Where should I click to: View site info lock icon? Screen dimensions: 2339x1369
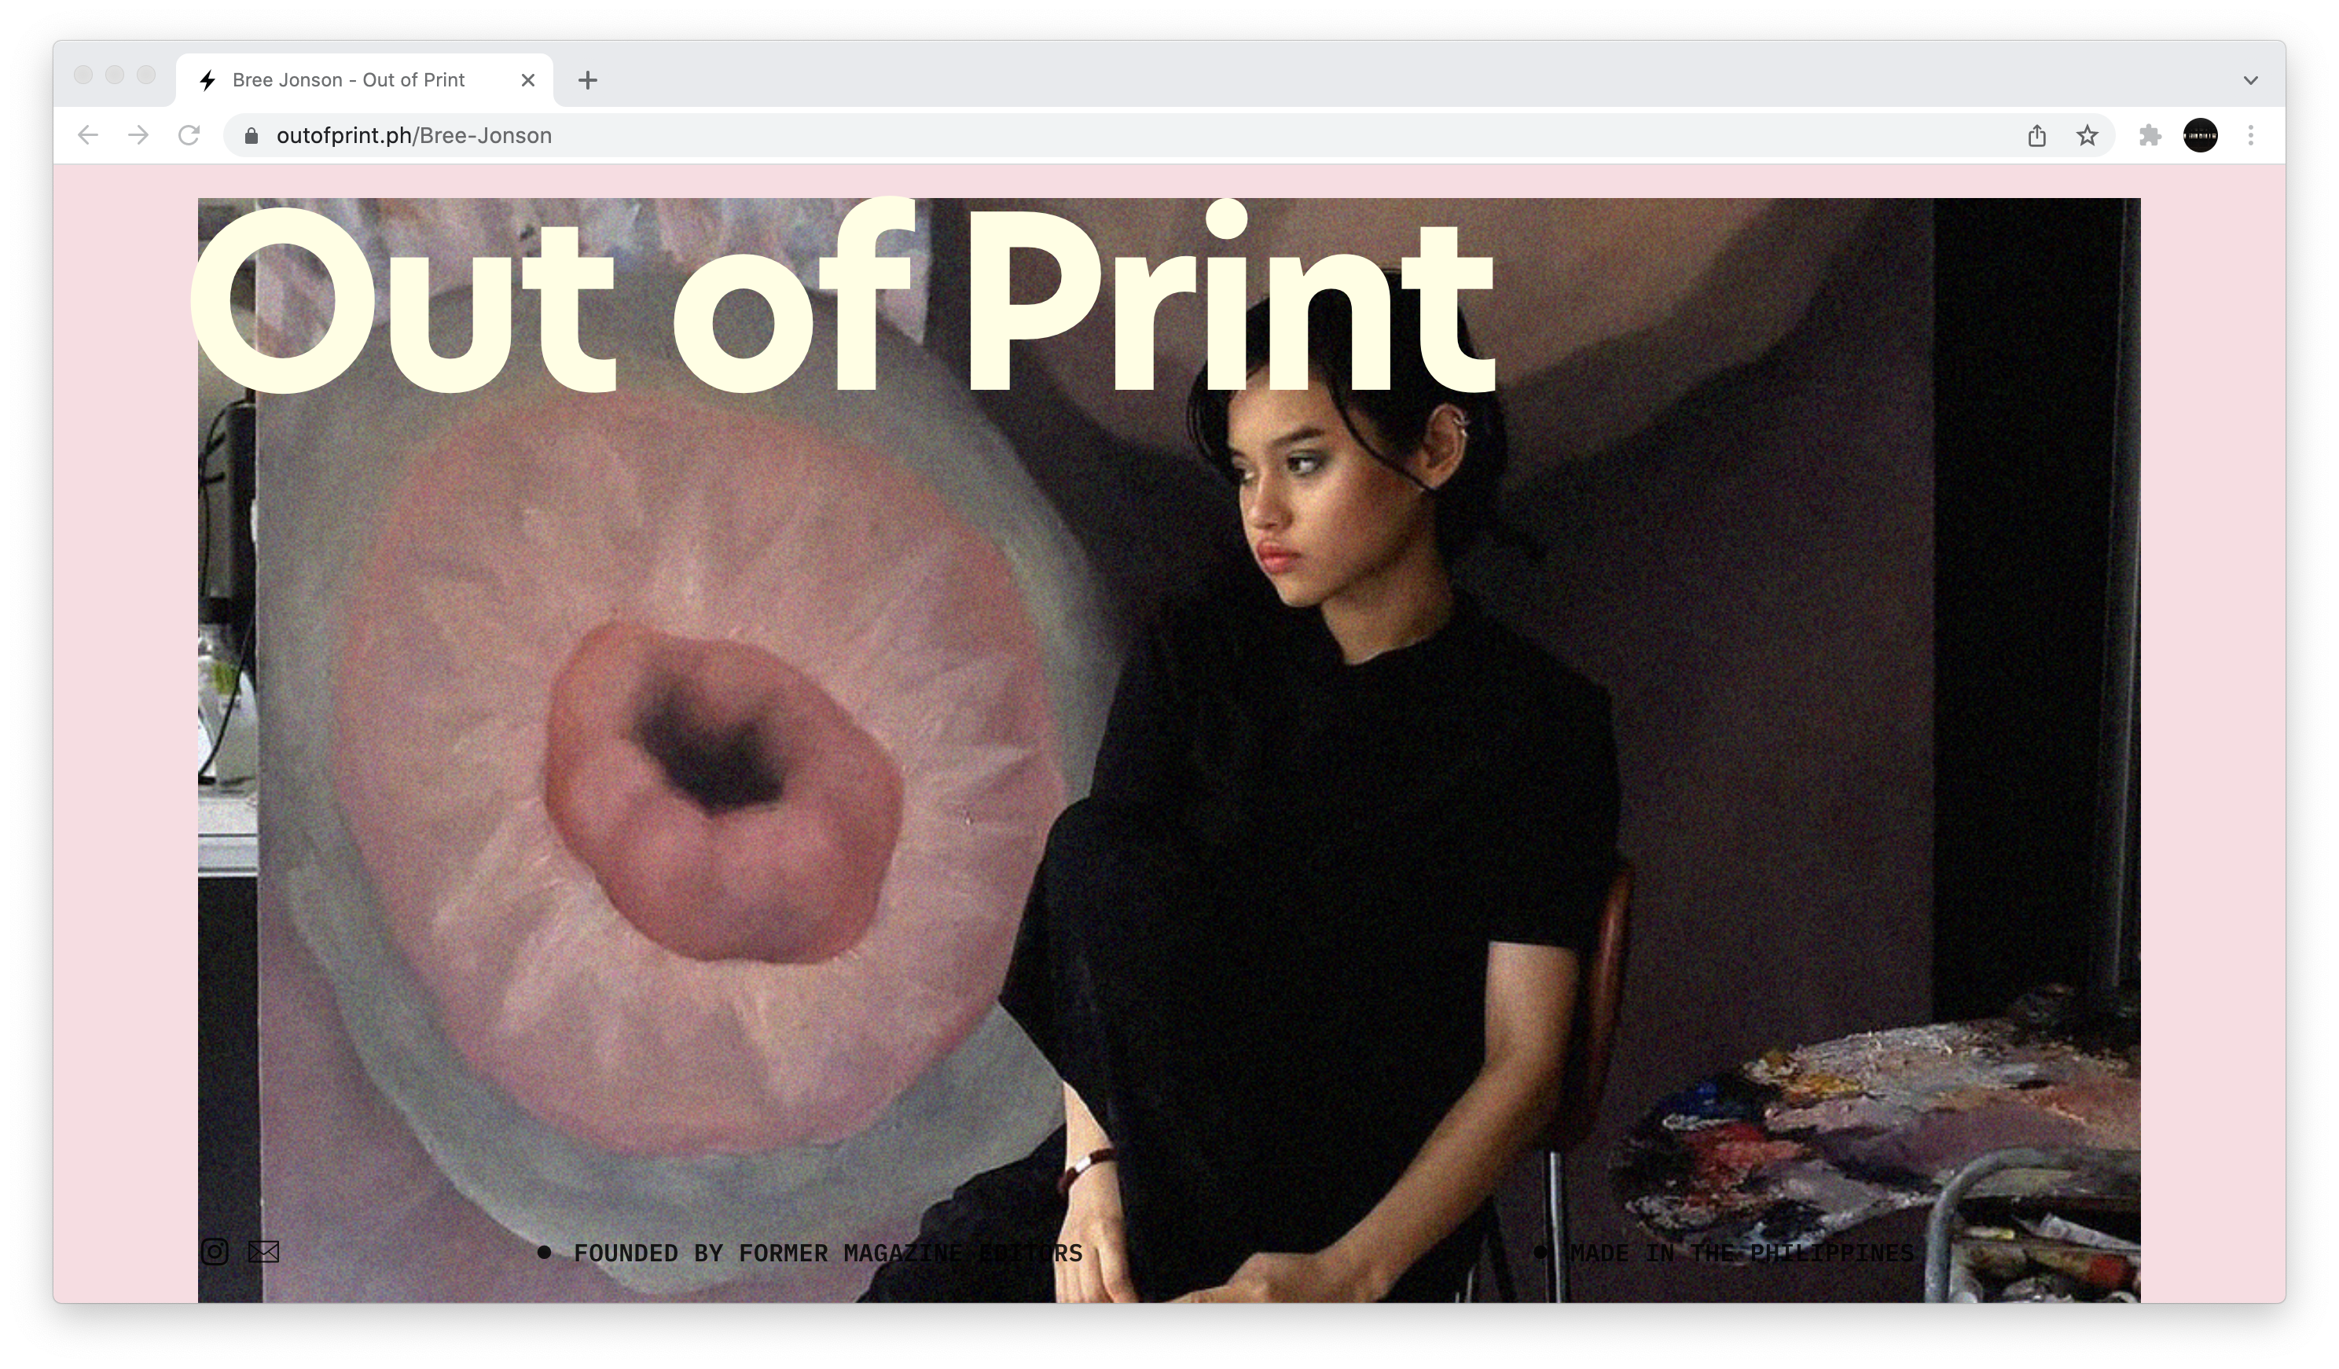[251, 135]
